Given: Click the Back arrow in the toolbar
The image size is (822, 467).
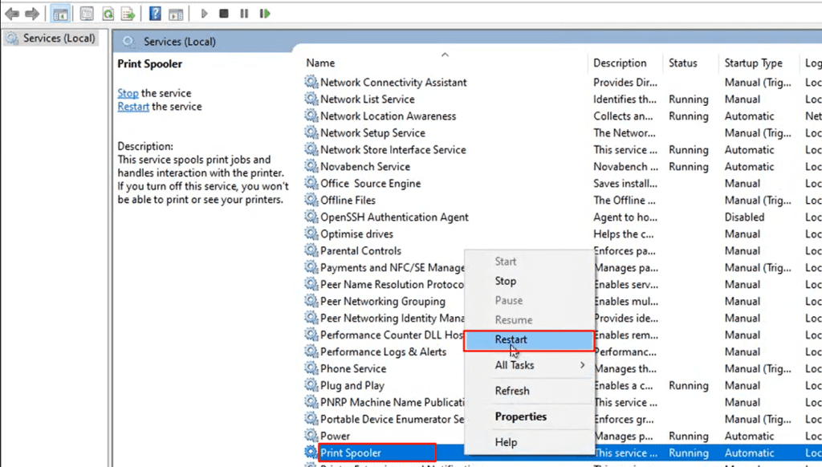Looking at the screenshot, I should [x=12, y=14].
